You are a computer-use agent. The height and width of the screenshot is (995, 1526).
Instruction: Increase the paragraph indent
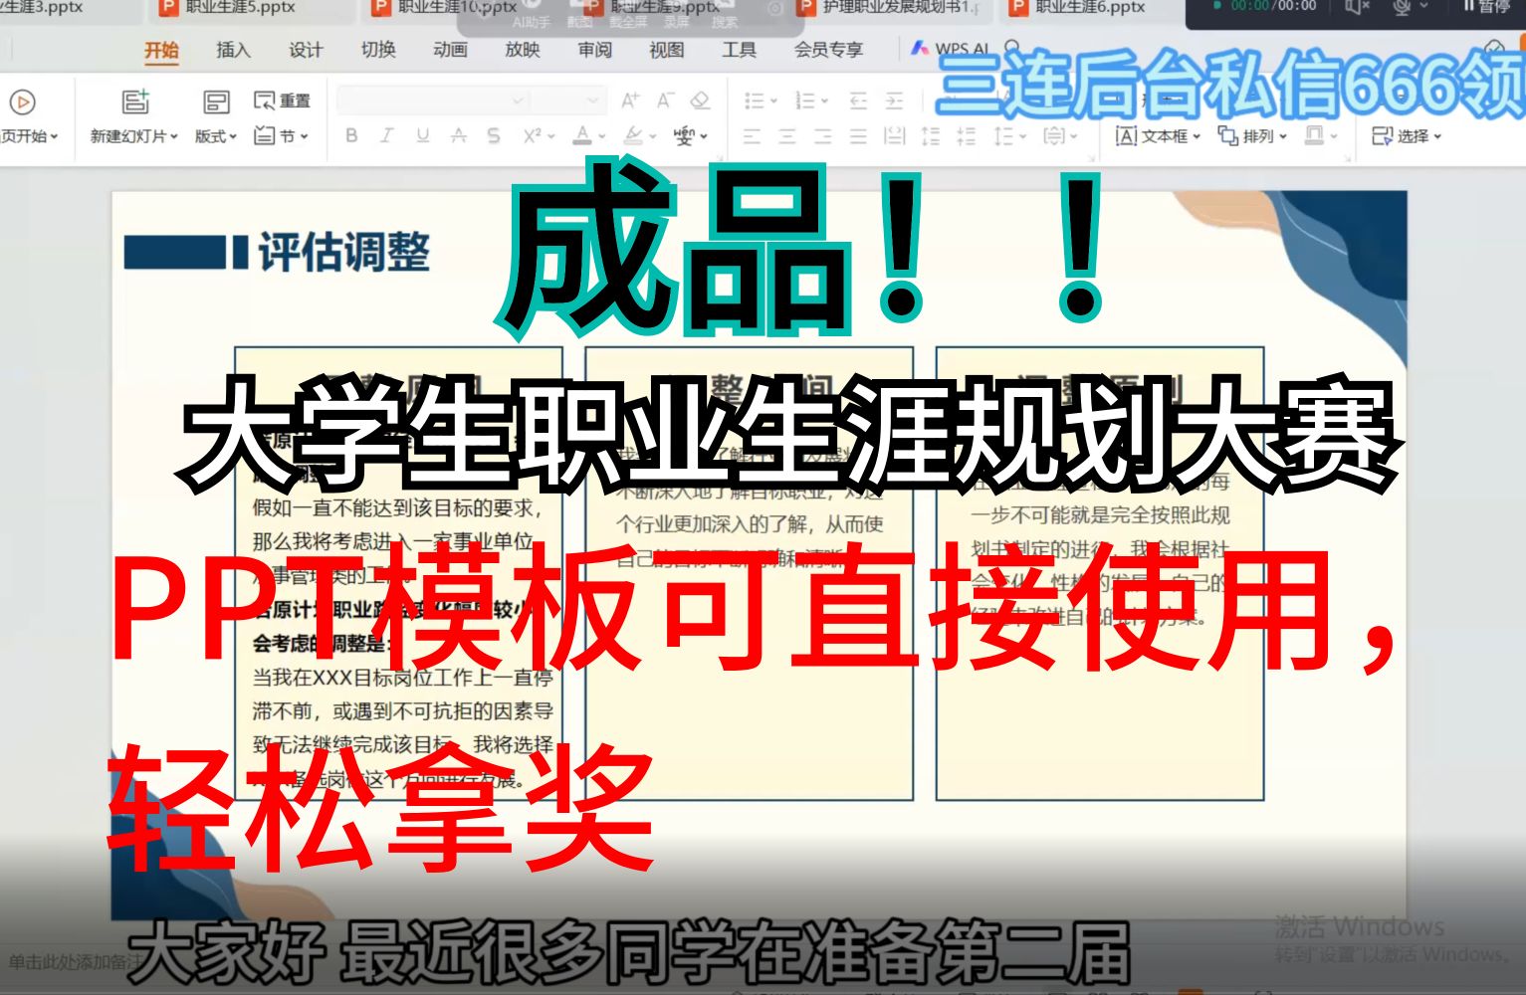coord(894,100)
